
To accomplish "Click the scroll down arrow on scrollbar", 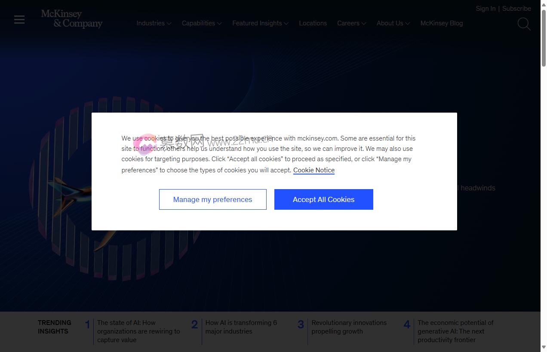I will [544, 347].
